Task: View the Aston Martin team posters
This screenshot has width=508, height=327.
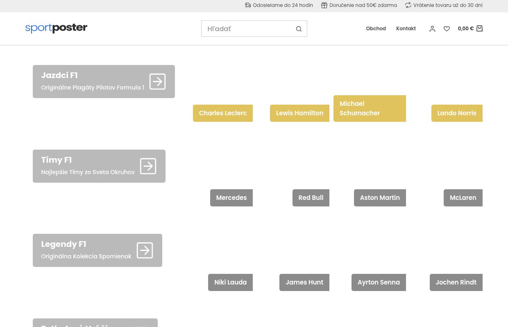Action: coord(379,198)
